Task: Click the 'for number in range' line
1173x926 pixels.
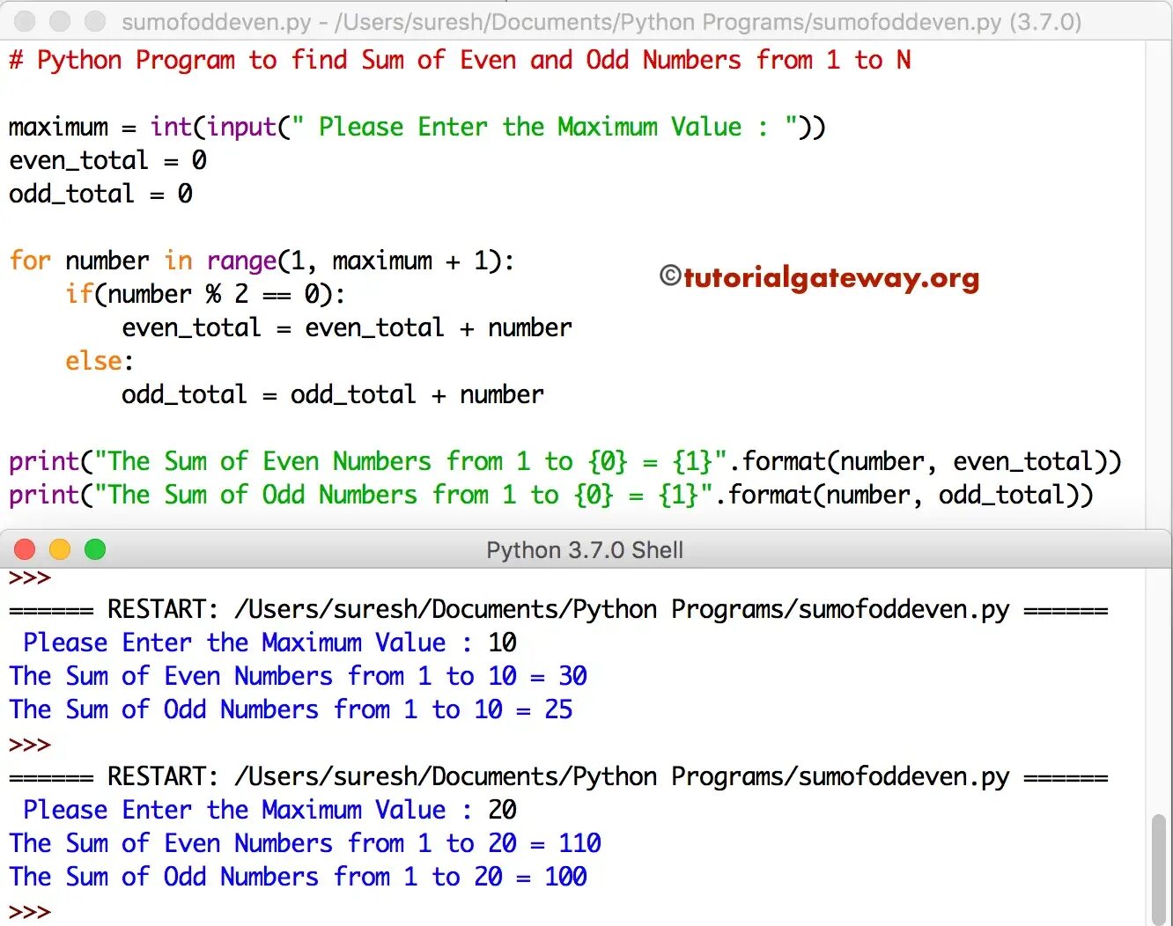Action: pyautogui.click(x=262, y=261)
